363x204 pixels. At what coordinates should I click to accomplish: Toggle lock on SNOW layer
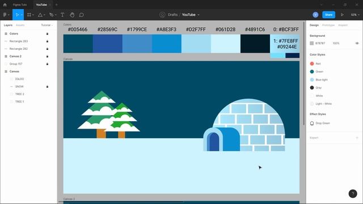pos(47,87)
